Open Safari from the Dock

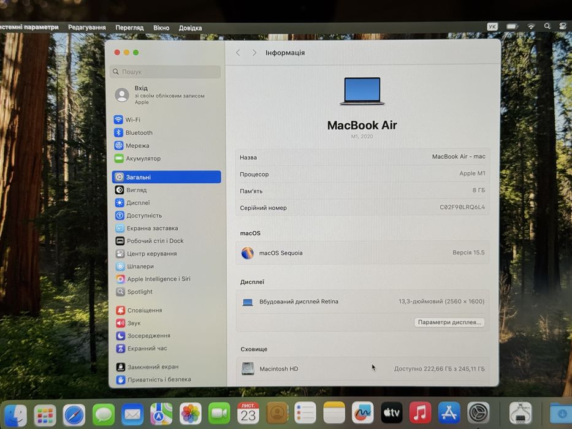pyautogui.click(x=74, y=415)
